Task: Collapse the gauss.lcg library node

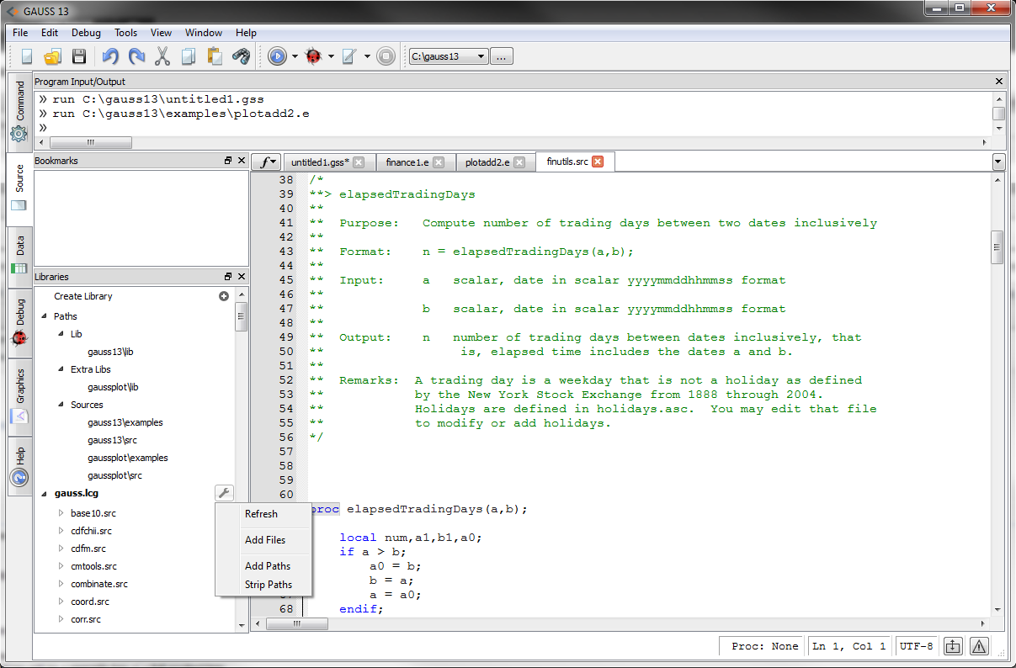Action: (45, 493)
